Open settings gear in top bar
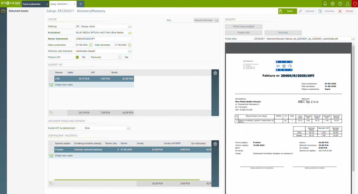This screenshot has width=358, height=194. click(x=333, y=4)
